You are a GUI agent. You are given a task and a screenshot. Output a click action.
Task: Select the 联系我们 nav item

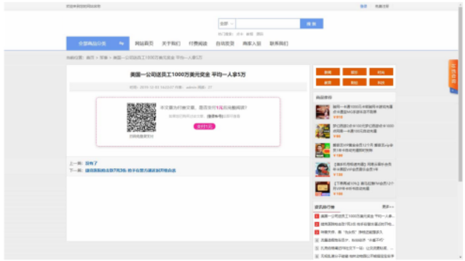coord(279,43)
